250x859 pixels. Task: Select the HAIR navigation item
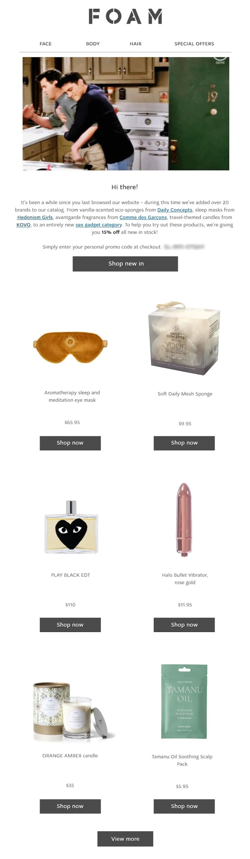(x=135, y=44)
